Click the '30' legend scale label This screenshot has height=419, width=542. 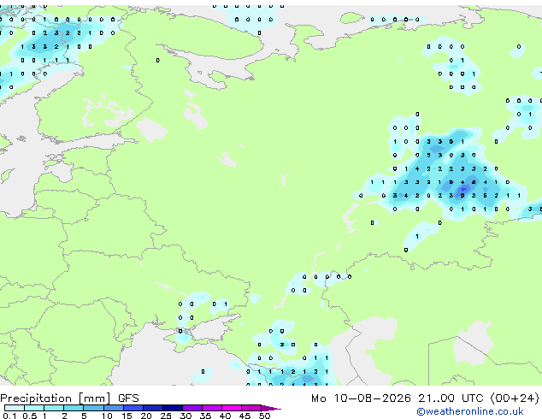coord(186,416)
